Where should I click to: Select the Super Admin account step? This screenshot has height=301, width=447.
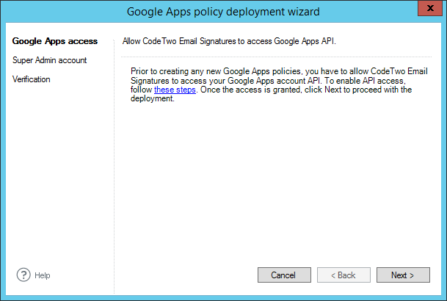50,60
